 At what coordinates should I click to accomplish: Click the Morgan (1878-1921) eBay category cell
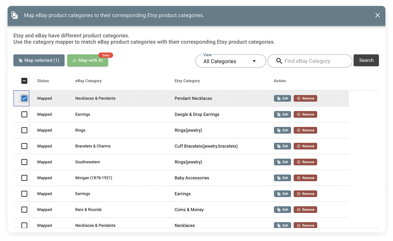(94, 178)
